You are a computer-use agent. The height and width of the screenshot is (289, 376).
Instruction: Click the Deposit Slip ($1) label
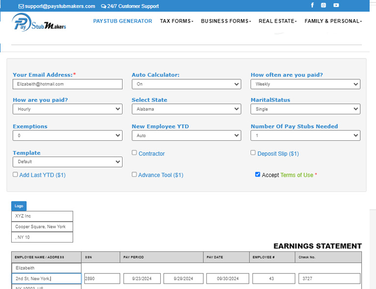coord(278,154)
